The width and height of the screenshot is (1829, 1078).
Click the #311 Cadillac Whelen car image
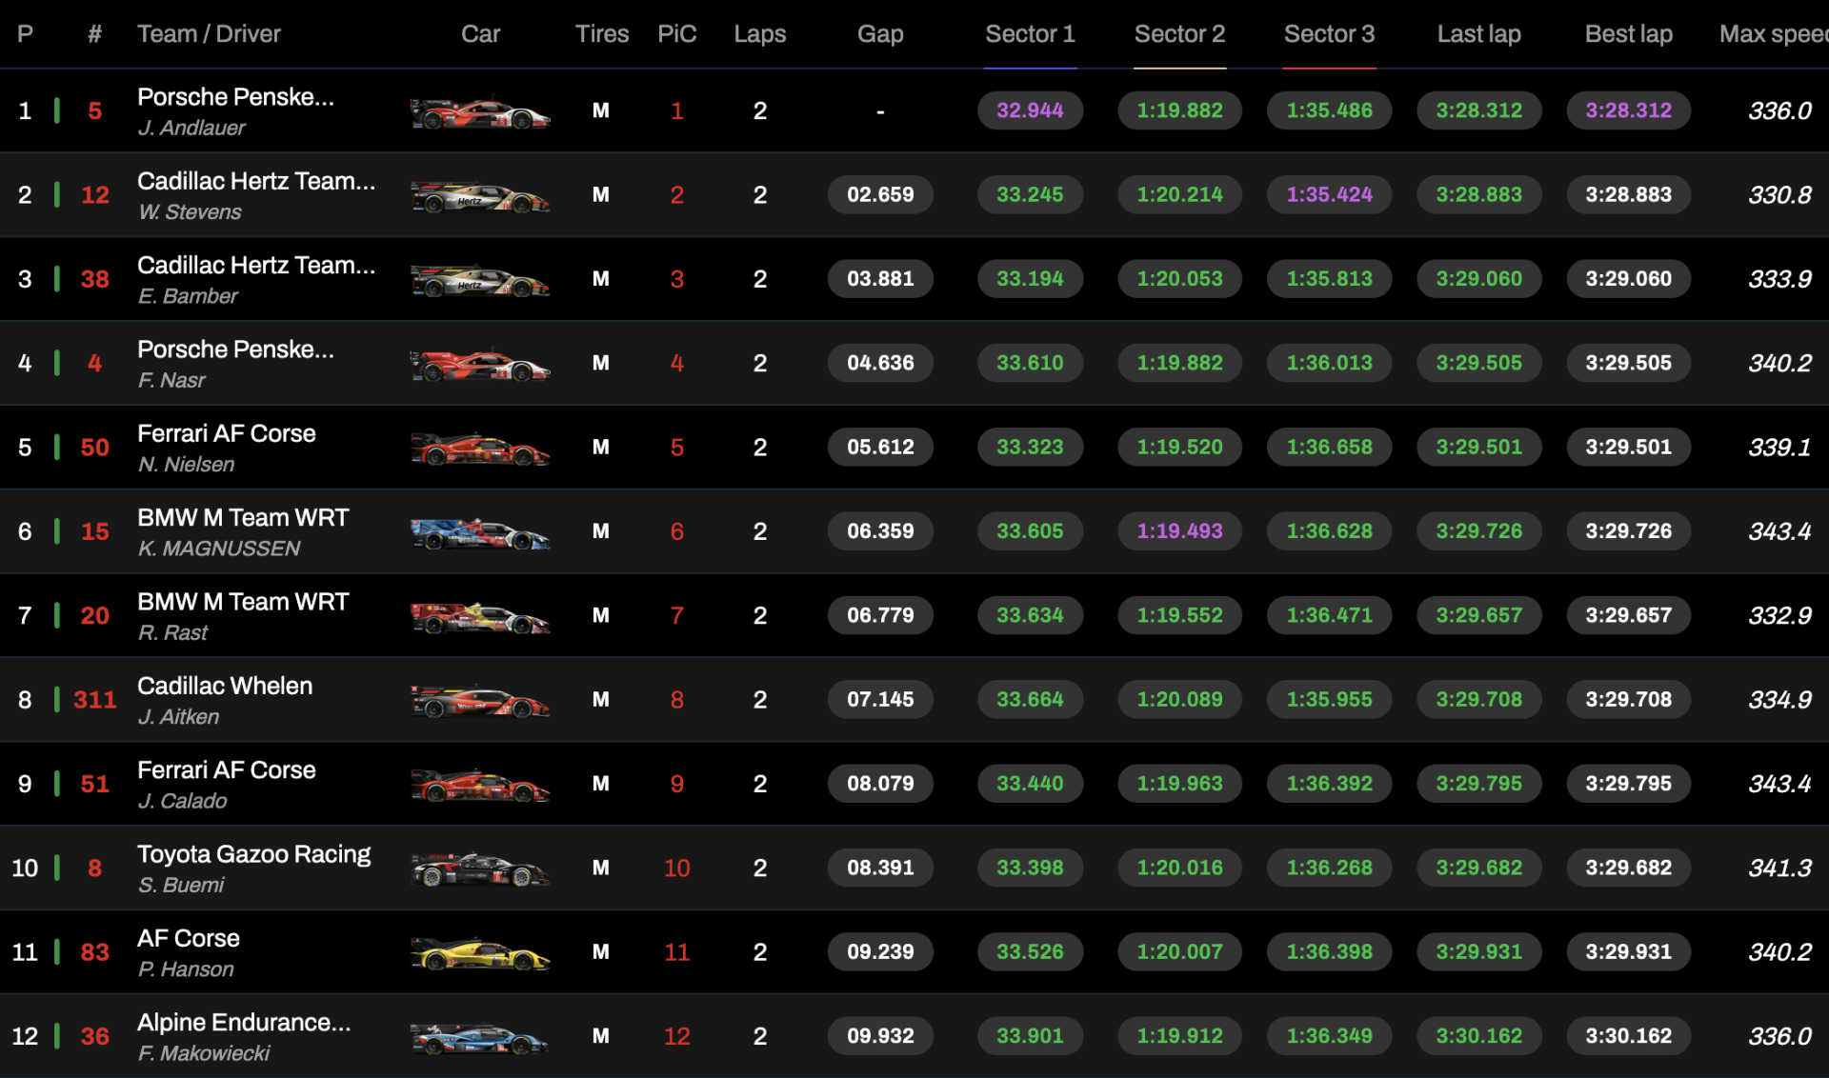coord(480,702)
